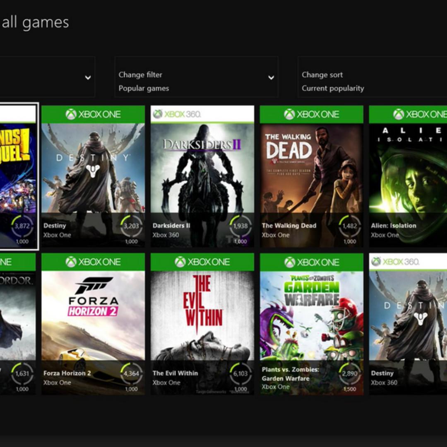Click Xbox 360 logo above bottom Destiny tile
This screenshot has width=447, height=447.
pyautogui.click(x=395, y=262)
